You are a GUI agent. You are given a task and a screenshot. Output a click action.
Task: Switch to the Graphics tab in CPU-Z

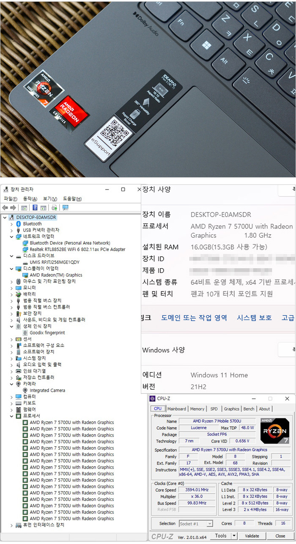231,409
